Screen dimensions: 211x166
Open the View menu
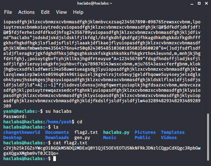tap(61, 12)
